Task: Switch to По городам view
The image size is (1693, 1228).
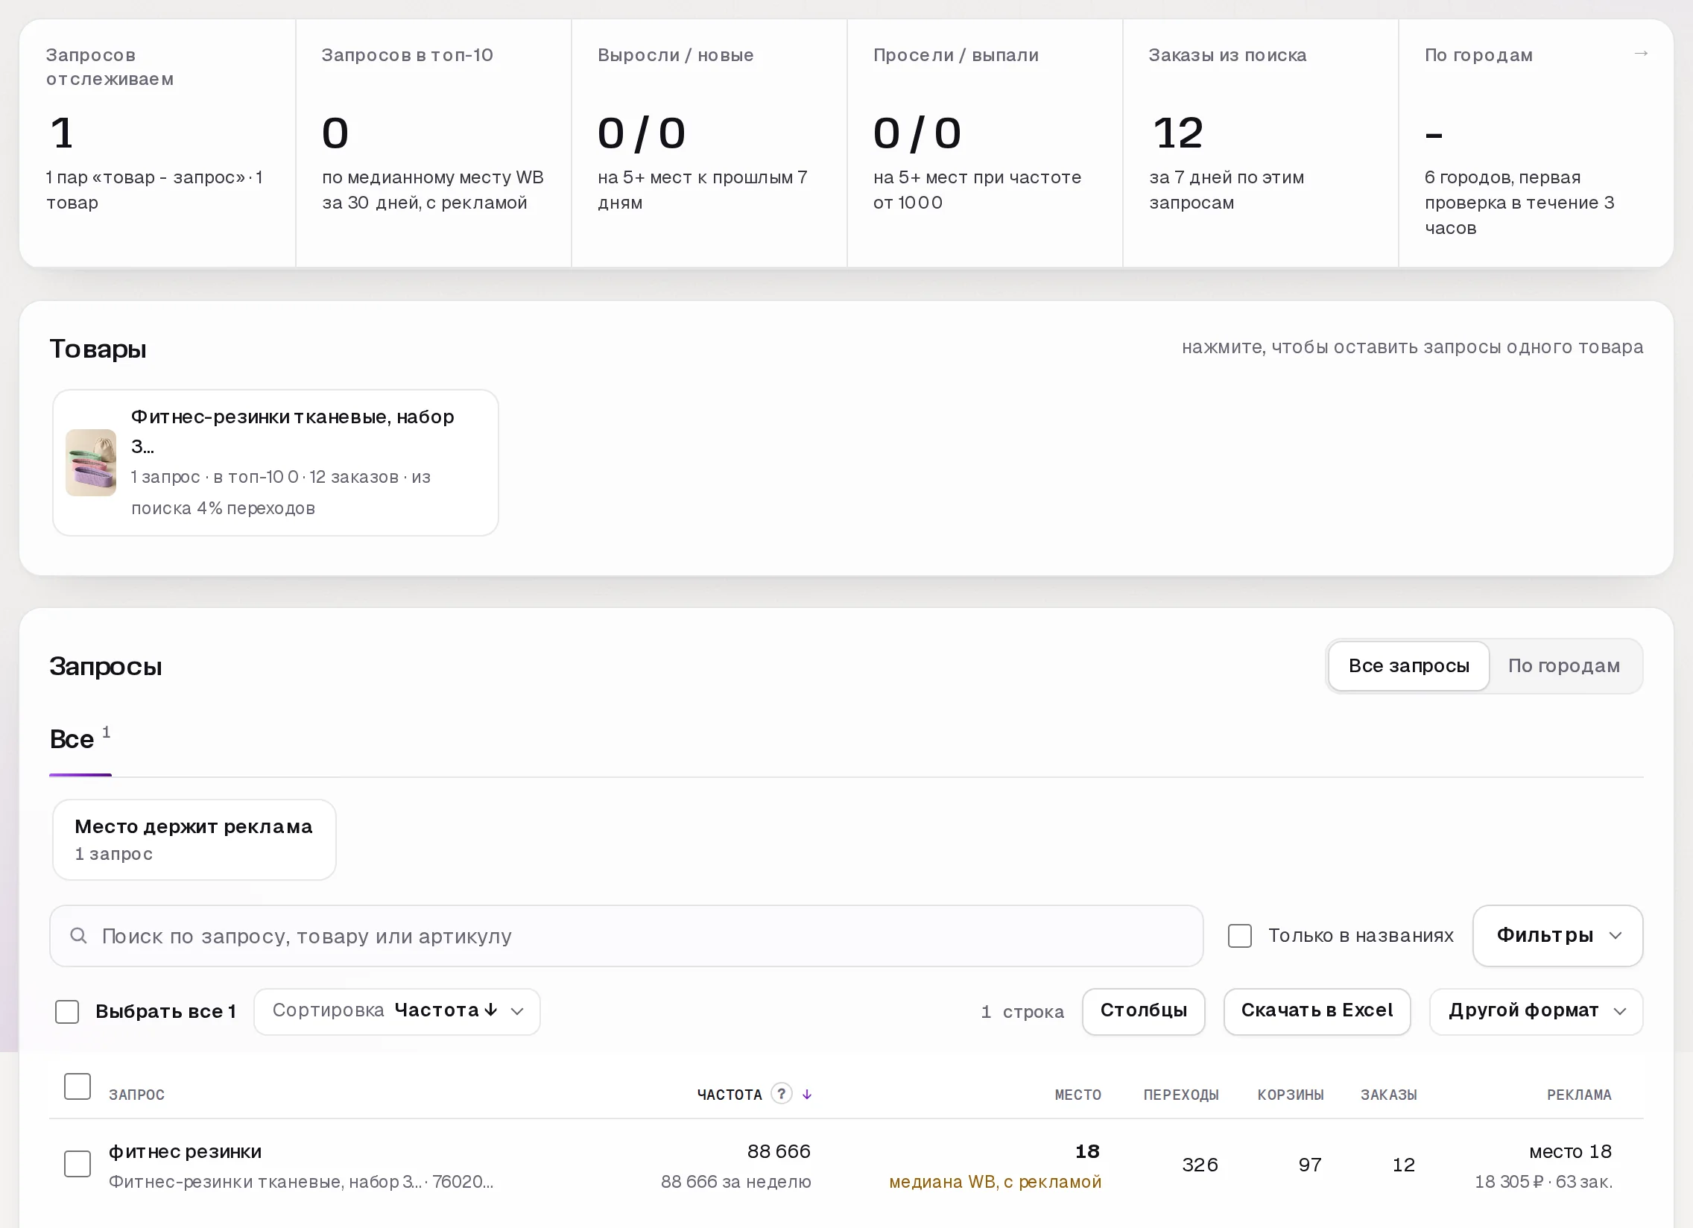Action: point(1564,666)
